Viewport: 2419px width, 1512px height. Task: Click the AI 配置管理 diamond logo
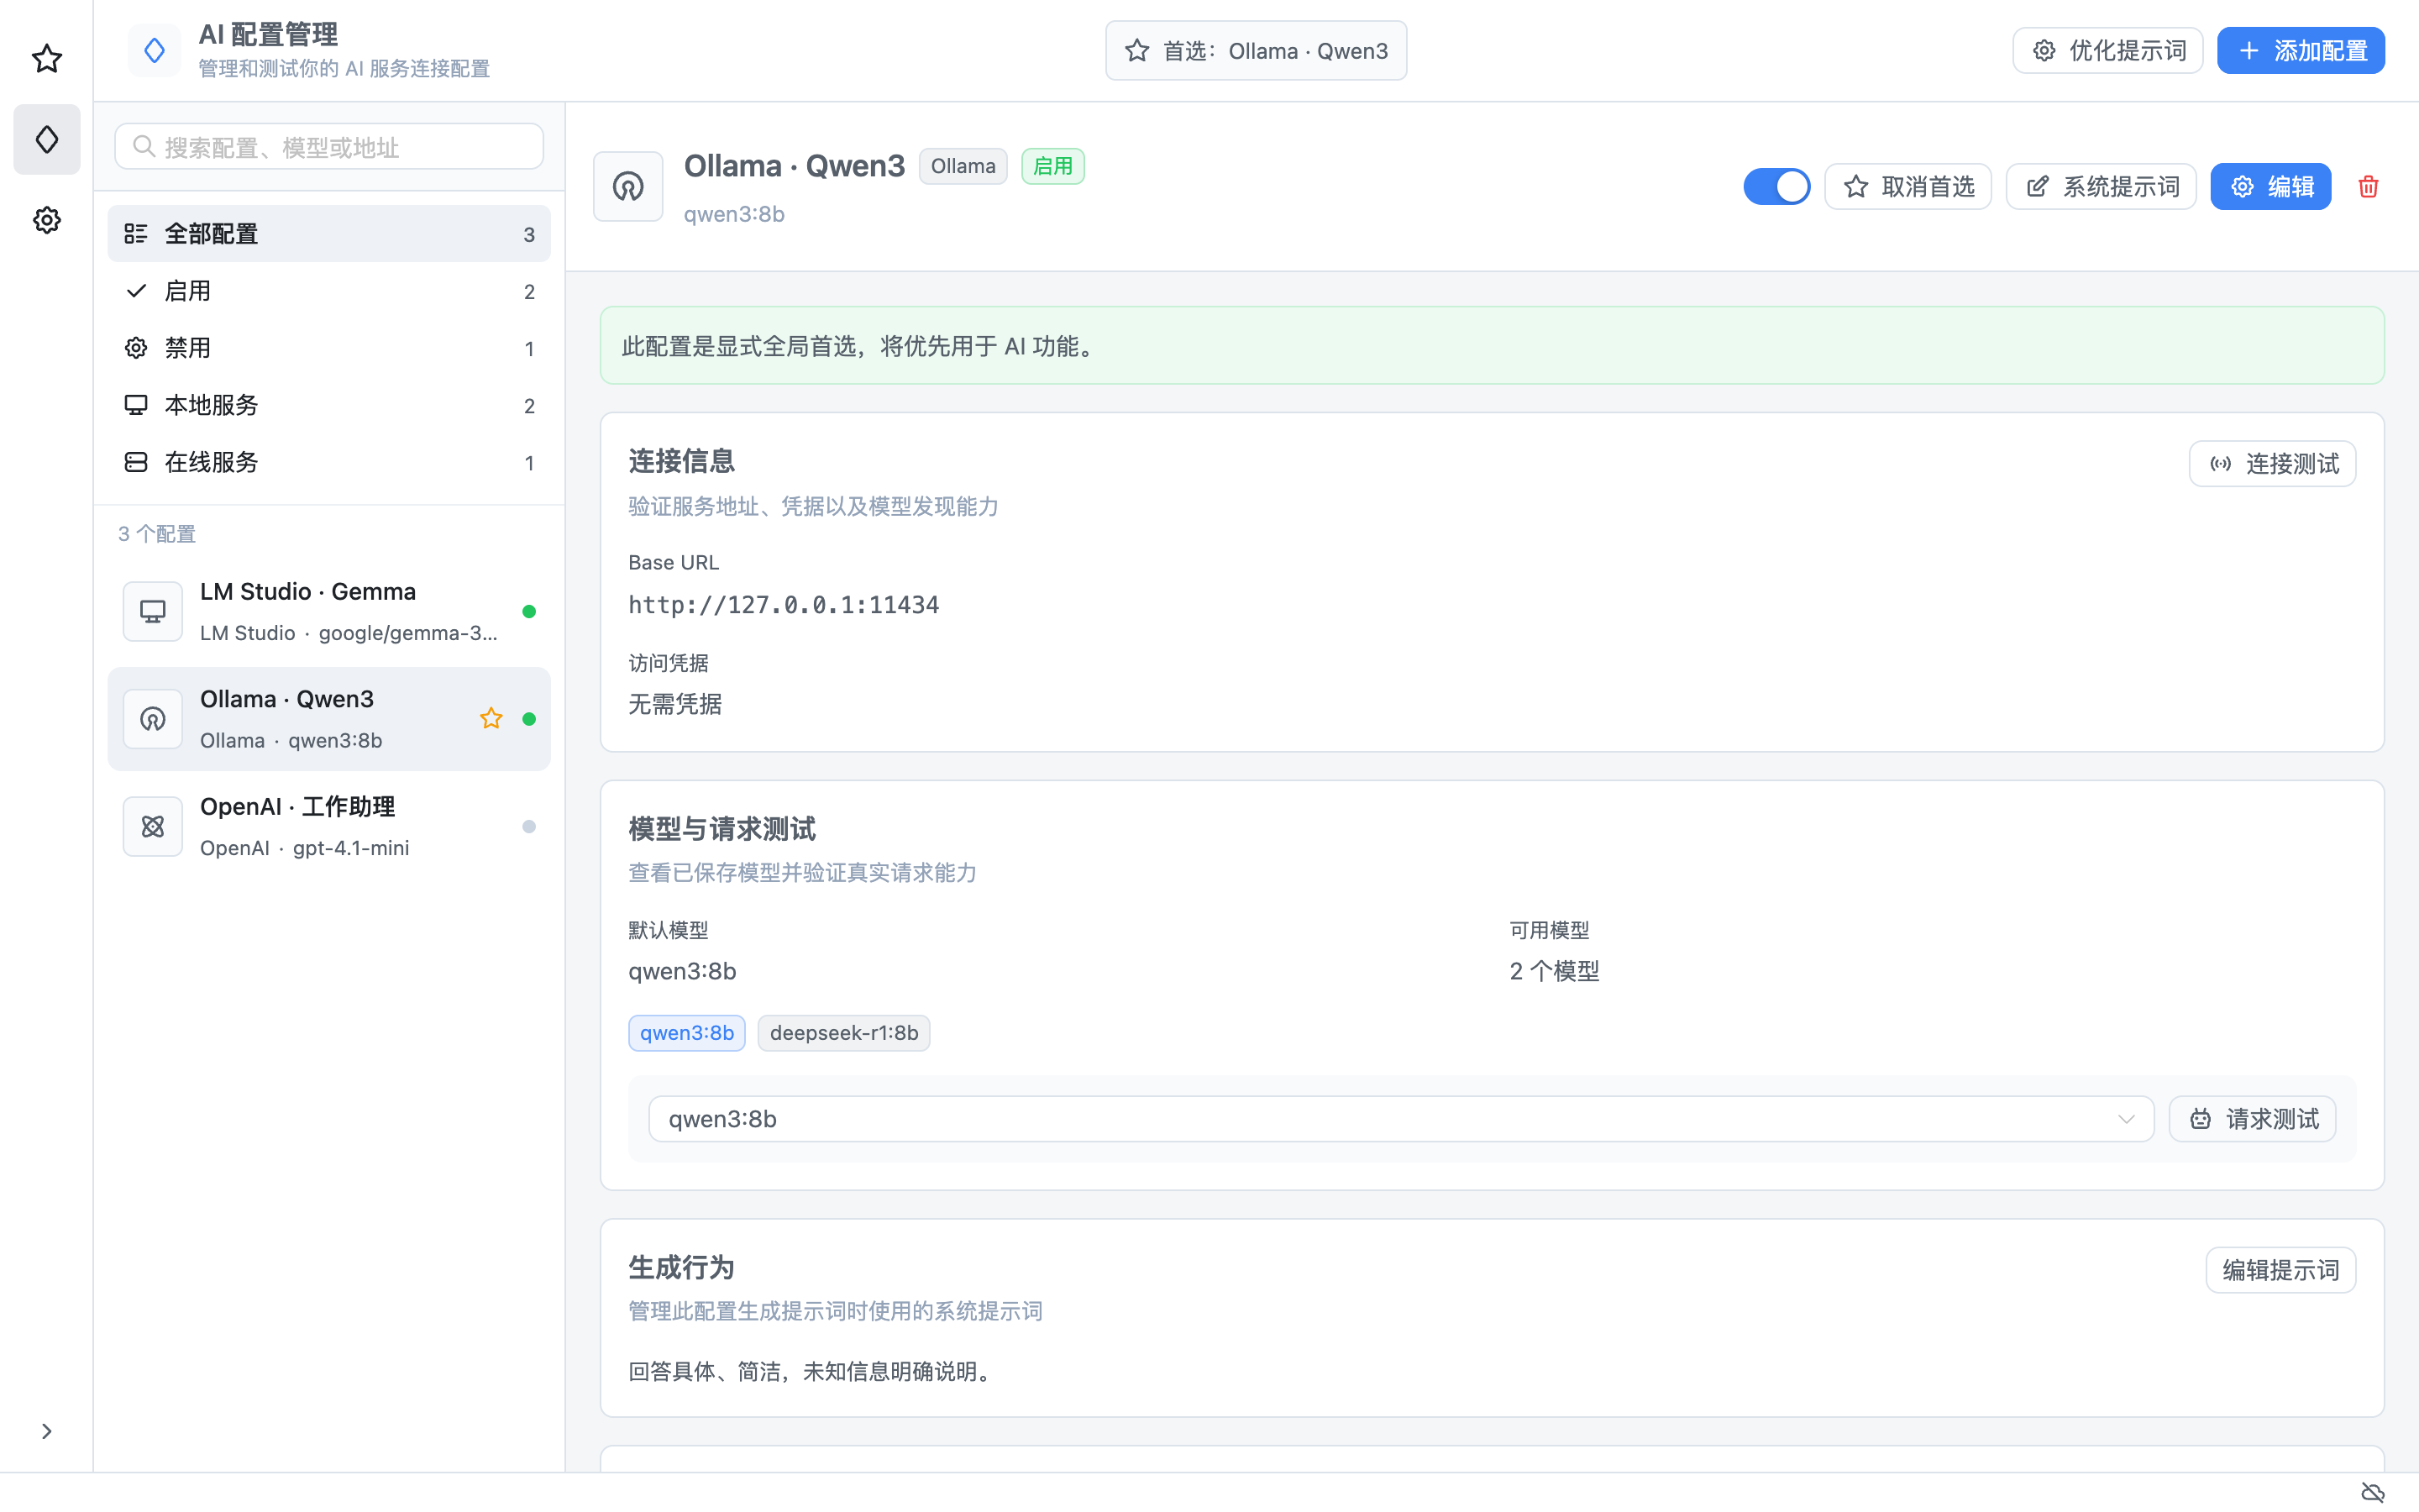coord(154,51)
